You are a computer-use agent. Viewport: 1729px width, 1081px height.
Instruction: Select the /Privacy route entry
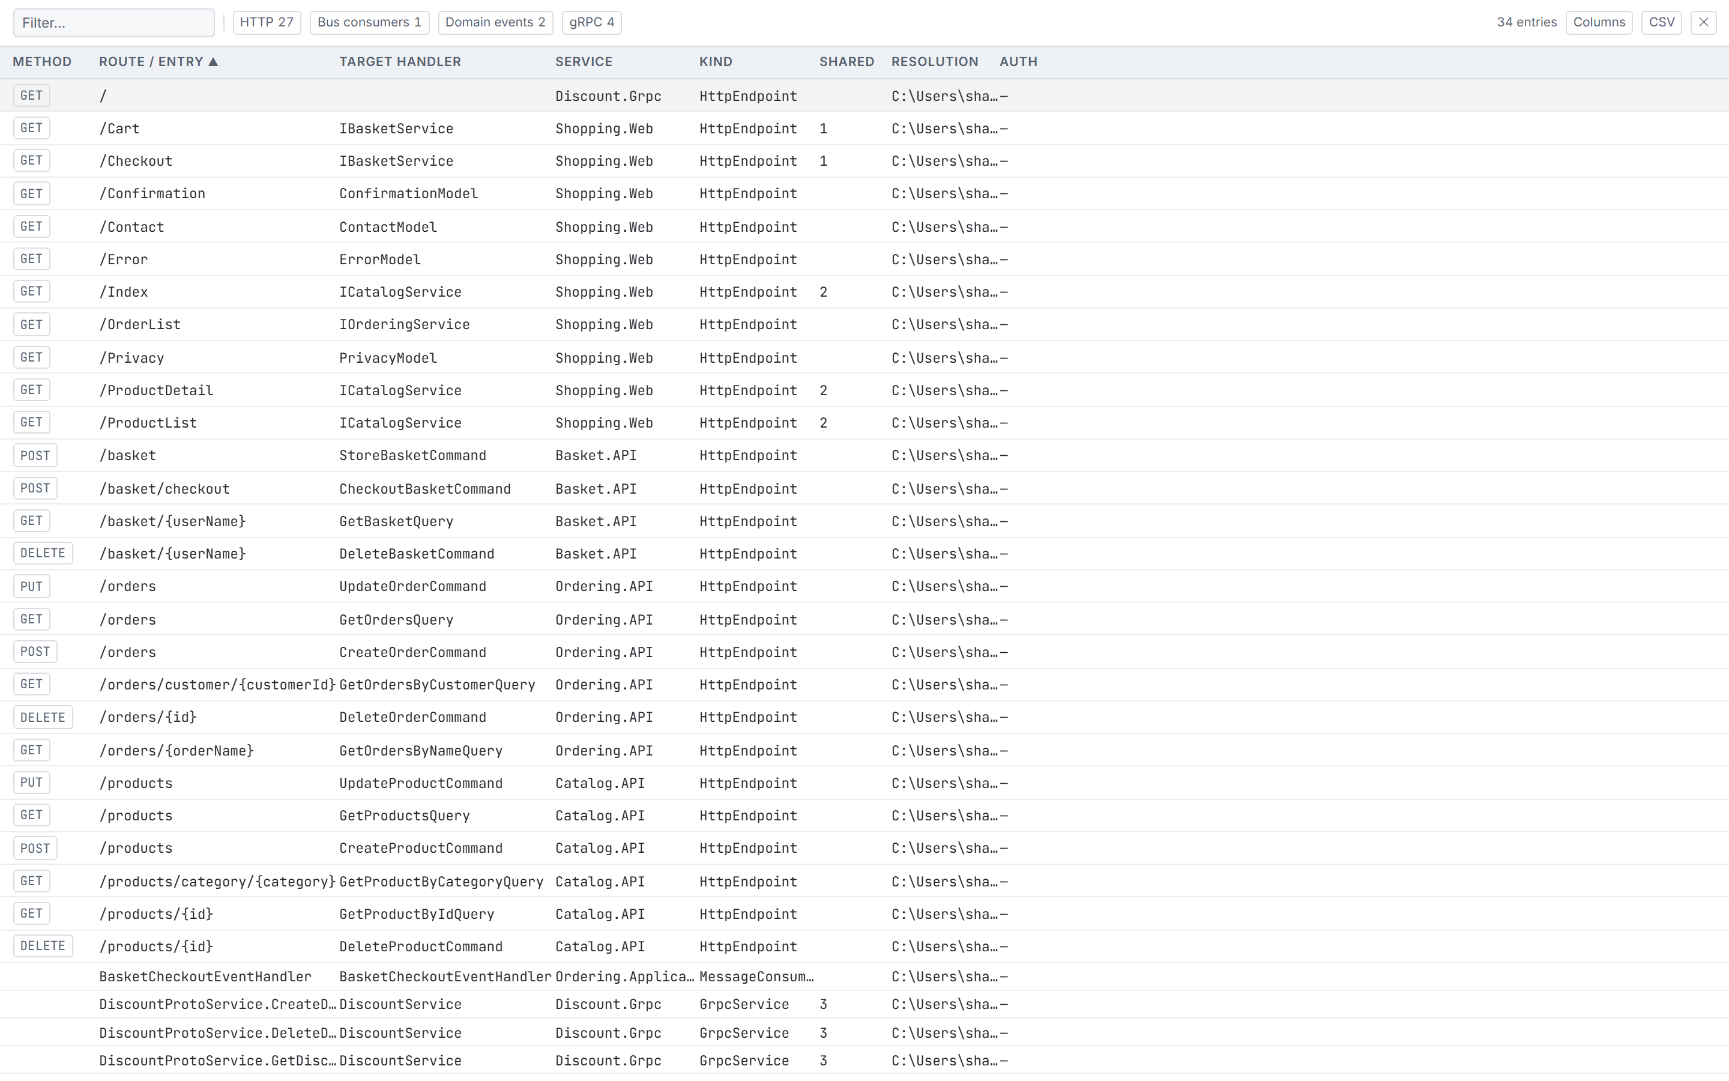click(x=131, y=358)
